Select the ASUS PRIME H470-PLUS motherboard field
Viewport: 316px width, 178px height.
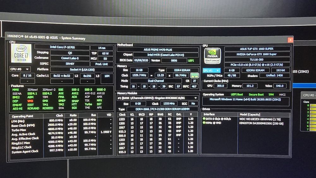(x=158, y=50)
